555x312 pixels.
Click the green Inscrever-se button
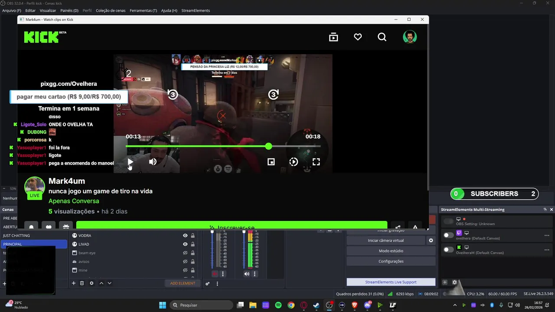tap(232, 225)
